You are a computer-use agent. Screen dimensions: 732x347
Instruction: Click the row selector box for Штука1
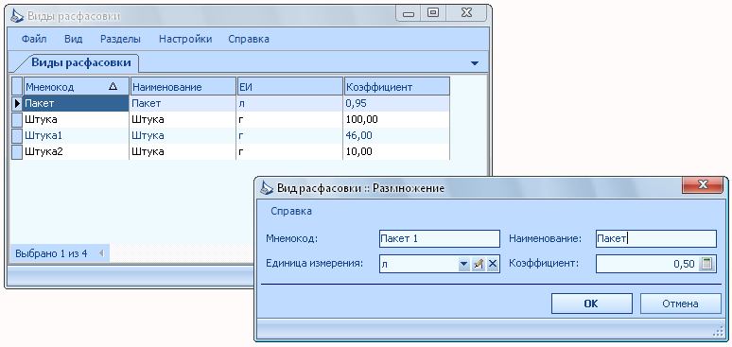click(x=17, y=135)
